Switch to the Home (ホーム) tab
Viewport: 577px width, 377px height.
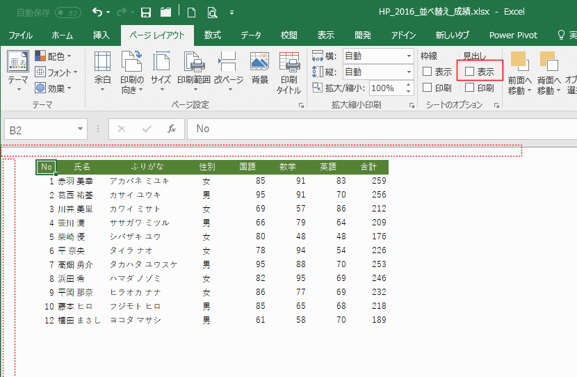pos(62,35)
